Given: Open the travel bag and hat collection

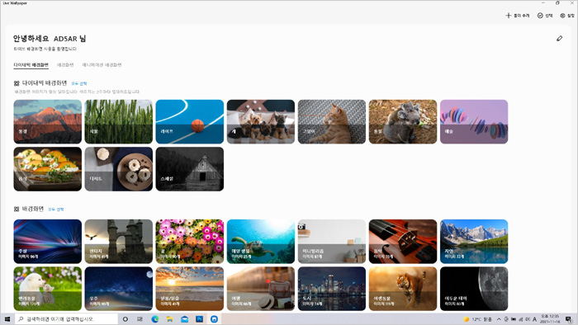Looking at the screenshot, I should point(261,289).
